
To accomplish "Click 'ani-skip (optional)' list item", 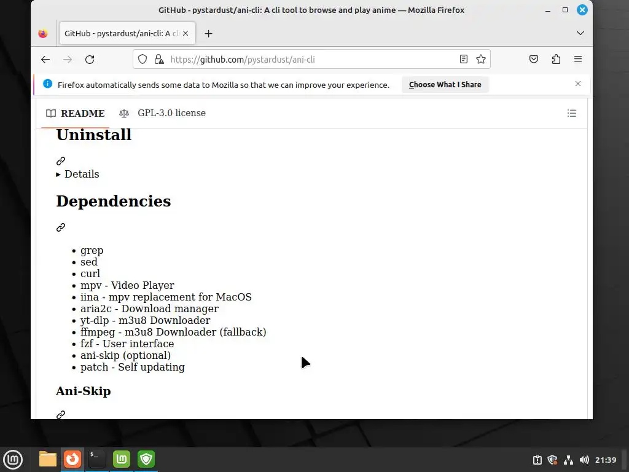I will point(125,355).
